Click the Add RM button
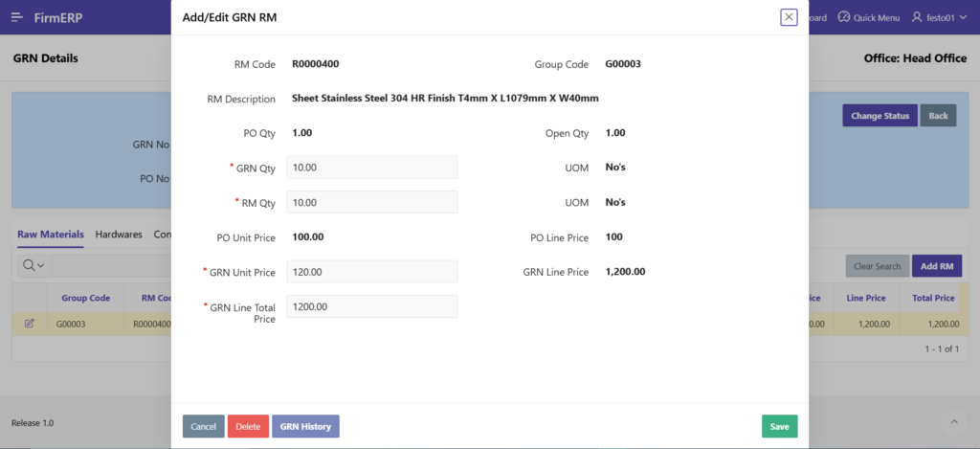This screenshot has width=980, height=449. (x=936, y=266)
